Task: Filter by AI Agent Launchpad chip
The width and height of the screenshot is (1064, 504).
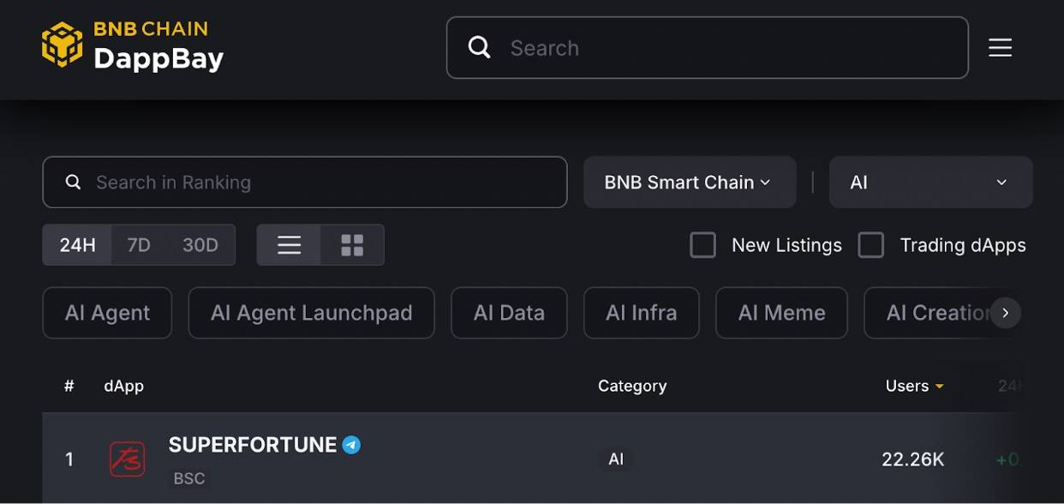Action: click(x=311, y=313)
